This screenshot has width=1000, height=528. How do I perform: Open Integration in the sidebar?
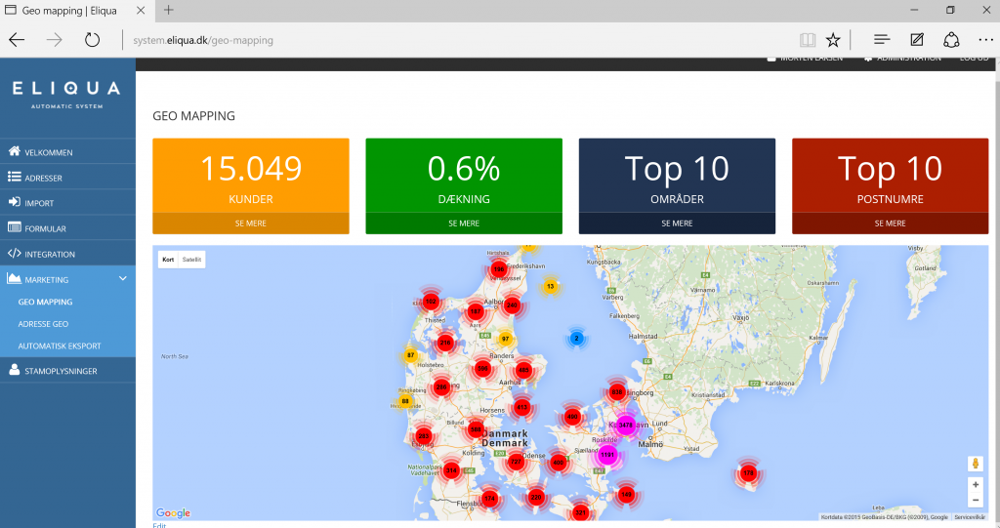click(67, 254)
